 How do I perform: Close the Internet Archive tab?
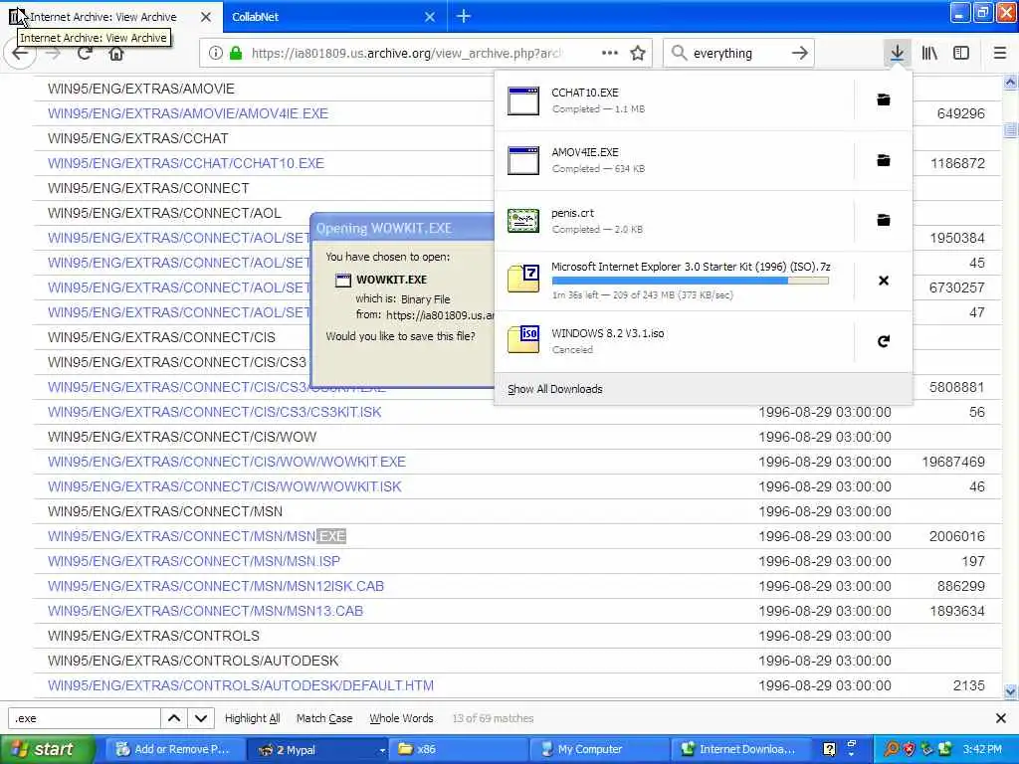point(205,17)
